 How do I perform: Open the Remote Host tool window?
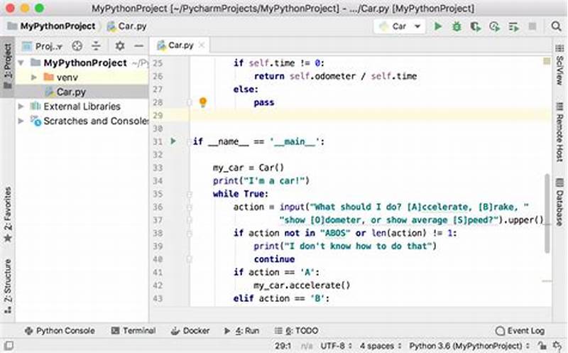559,132
